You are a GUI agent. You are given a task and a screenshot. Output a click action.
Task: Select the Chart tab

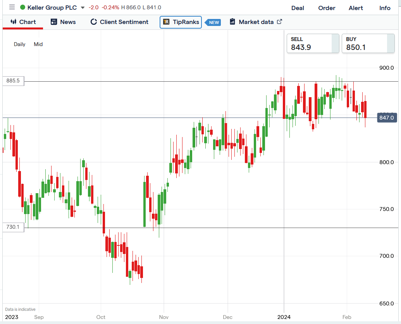(23, 22)
